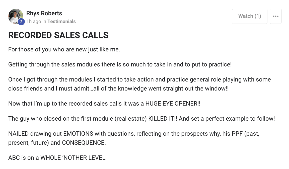The width and height of the screenshot is (289, 169).
Task: Click the 1h ago timestamp
Action: (x=34, y=21)
